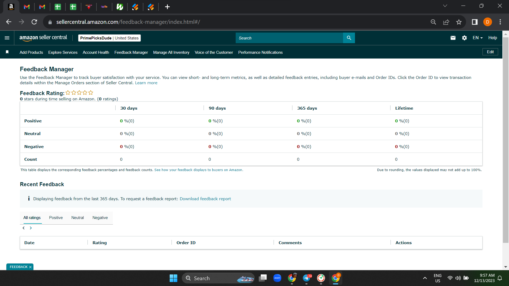The image size is (509, 286).
Task: Open the notification bell in the tray
Action: pos(500,278)
